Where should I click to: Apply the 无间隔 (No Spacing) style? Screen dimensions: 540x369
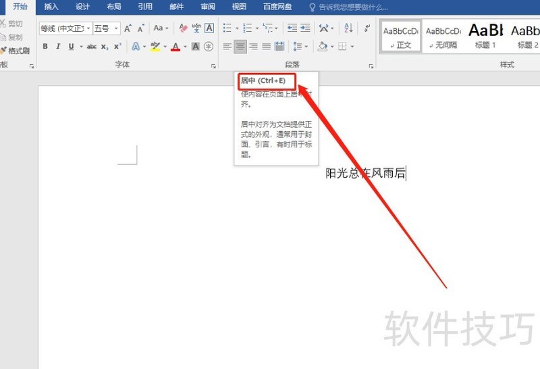click(443, 36)
